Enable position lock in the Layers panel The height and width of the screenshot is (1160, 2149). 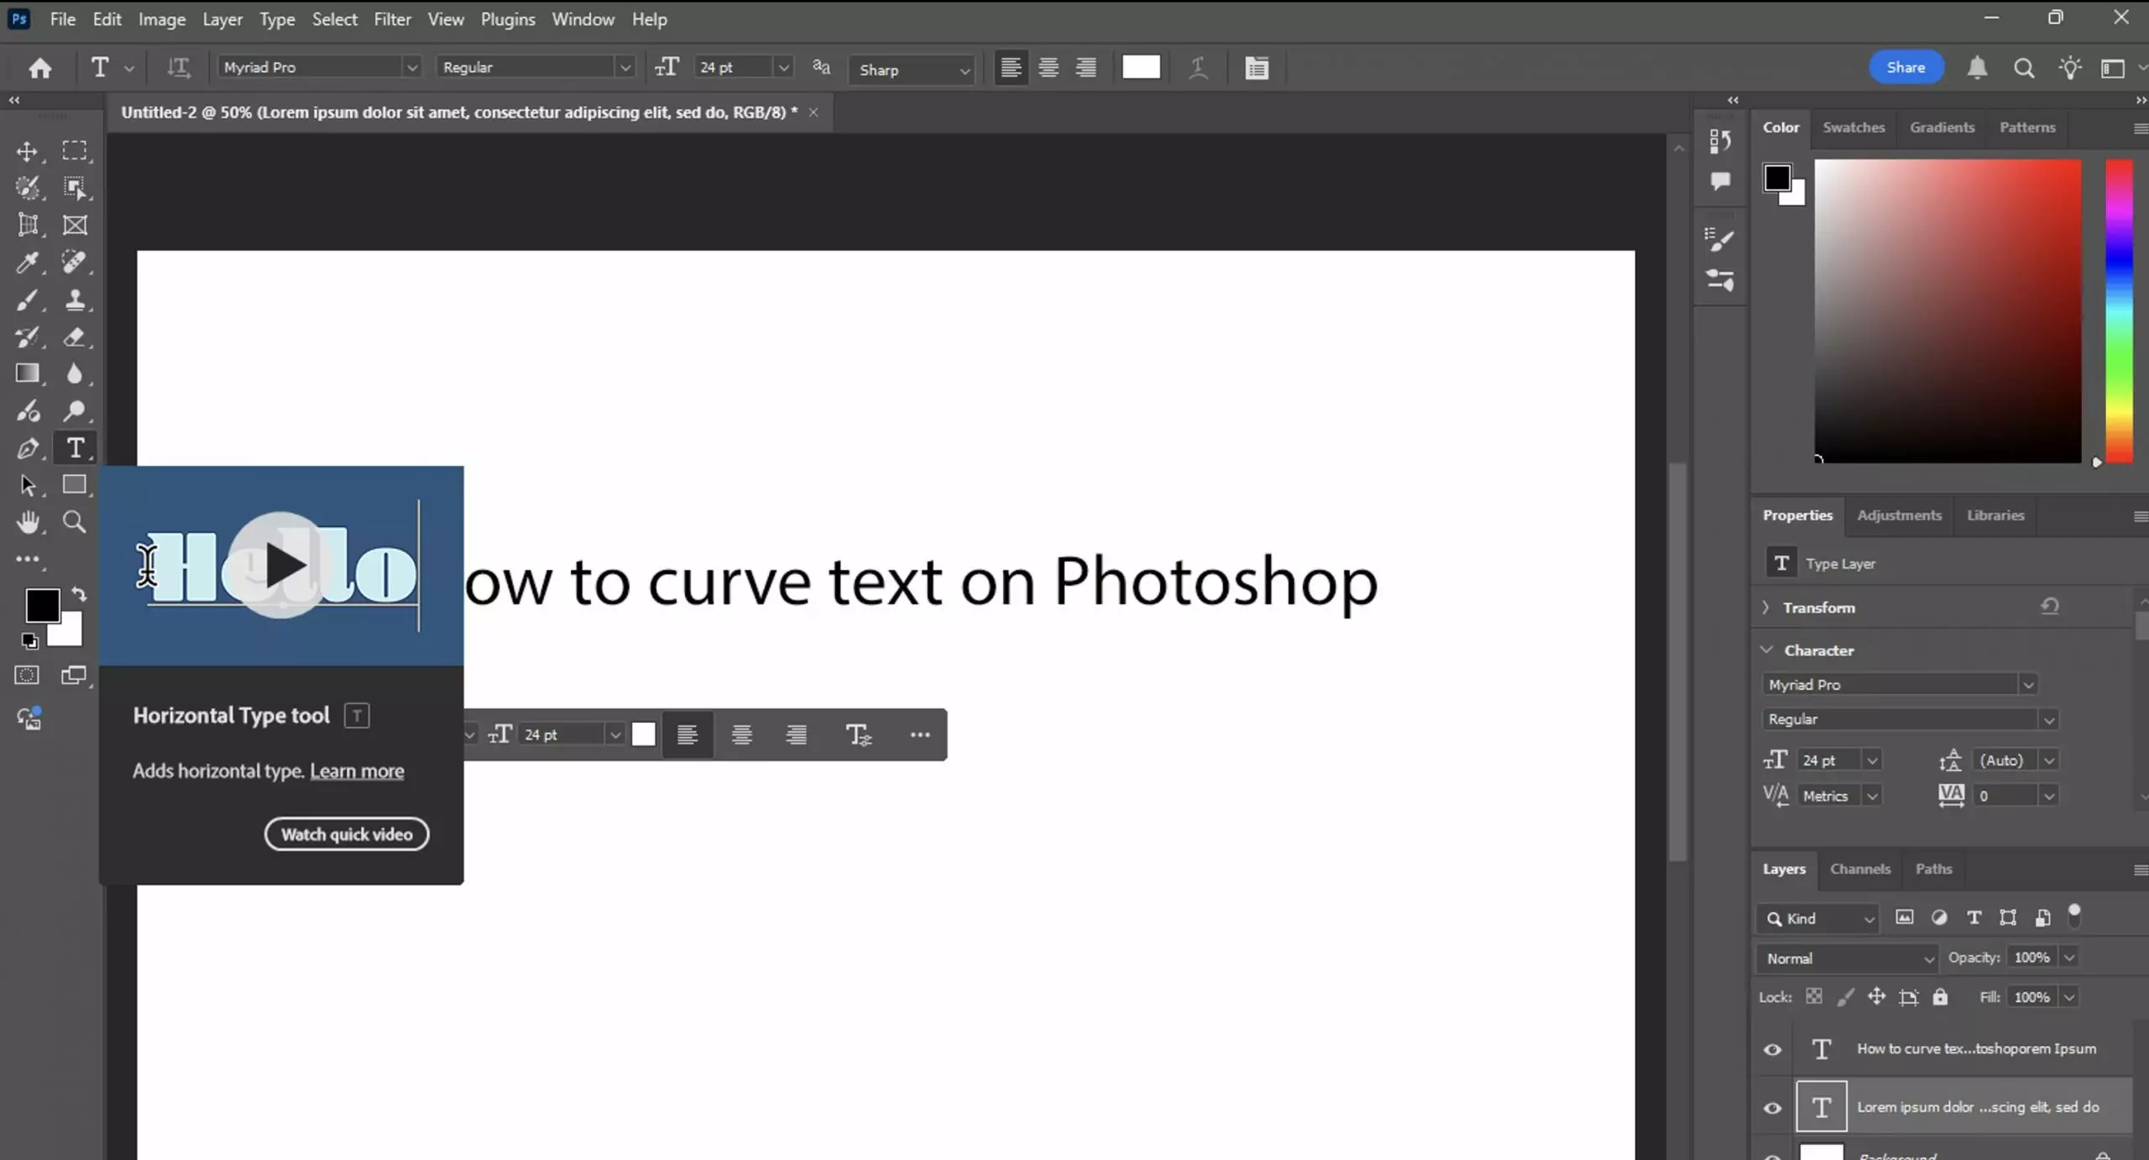(x=1878, y=996)
